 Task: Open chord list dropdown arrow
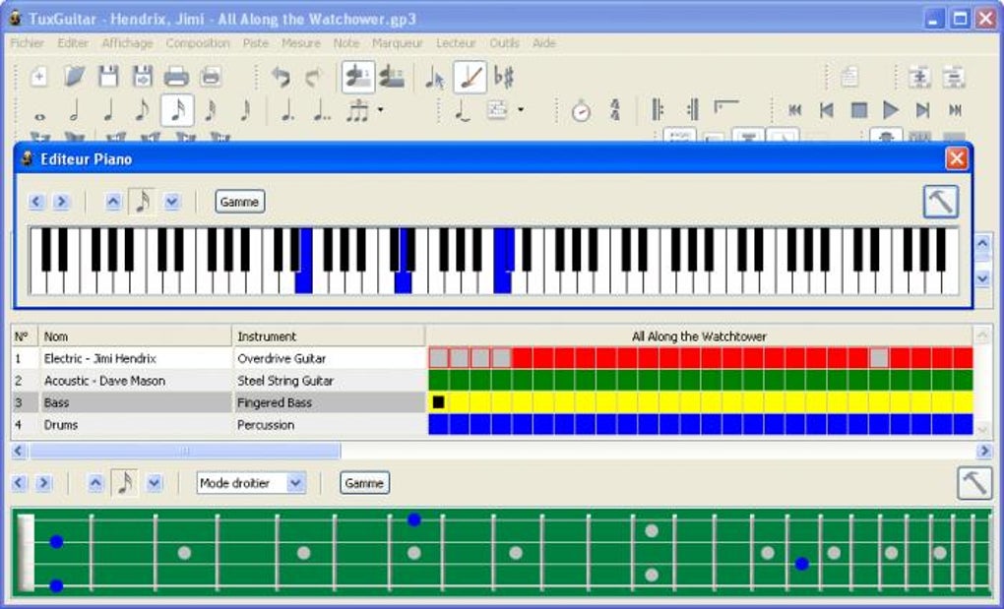[x=521, y=109]
